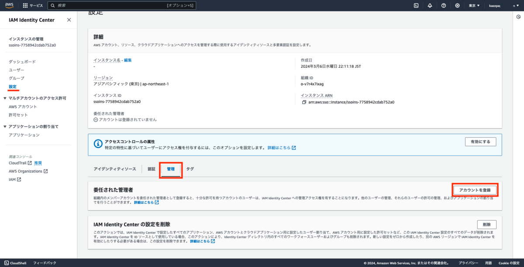Open CloudShell from the top bar icon
Screen dimensions: 524x267
point(416,6)
